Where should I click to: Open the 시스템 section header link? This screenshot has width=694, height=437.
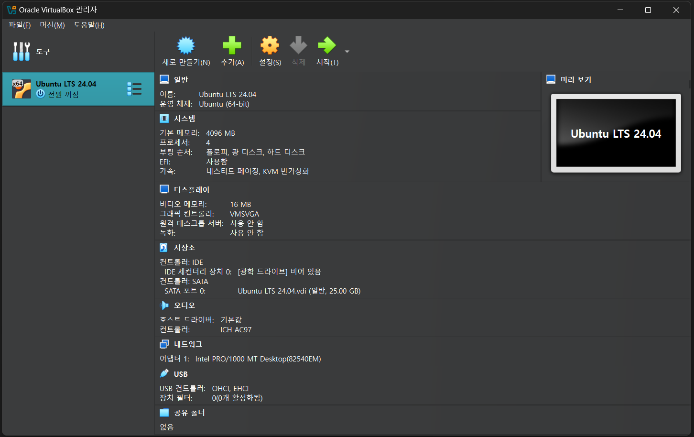[x=184, y=118]
